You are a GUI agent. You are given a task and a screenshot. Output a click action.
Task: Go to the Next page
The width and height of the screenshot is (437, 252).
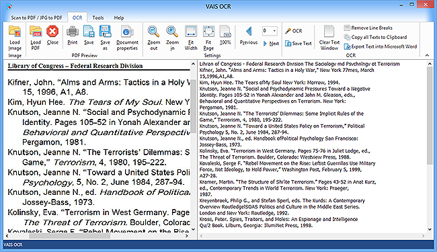[271, 44]
